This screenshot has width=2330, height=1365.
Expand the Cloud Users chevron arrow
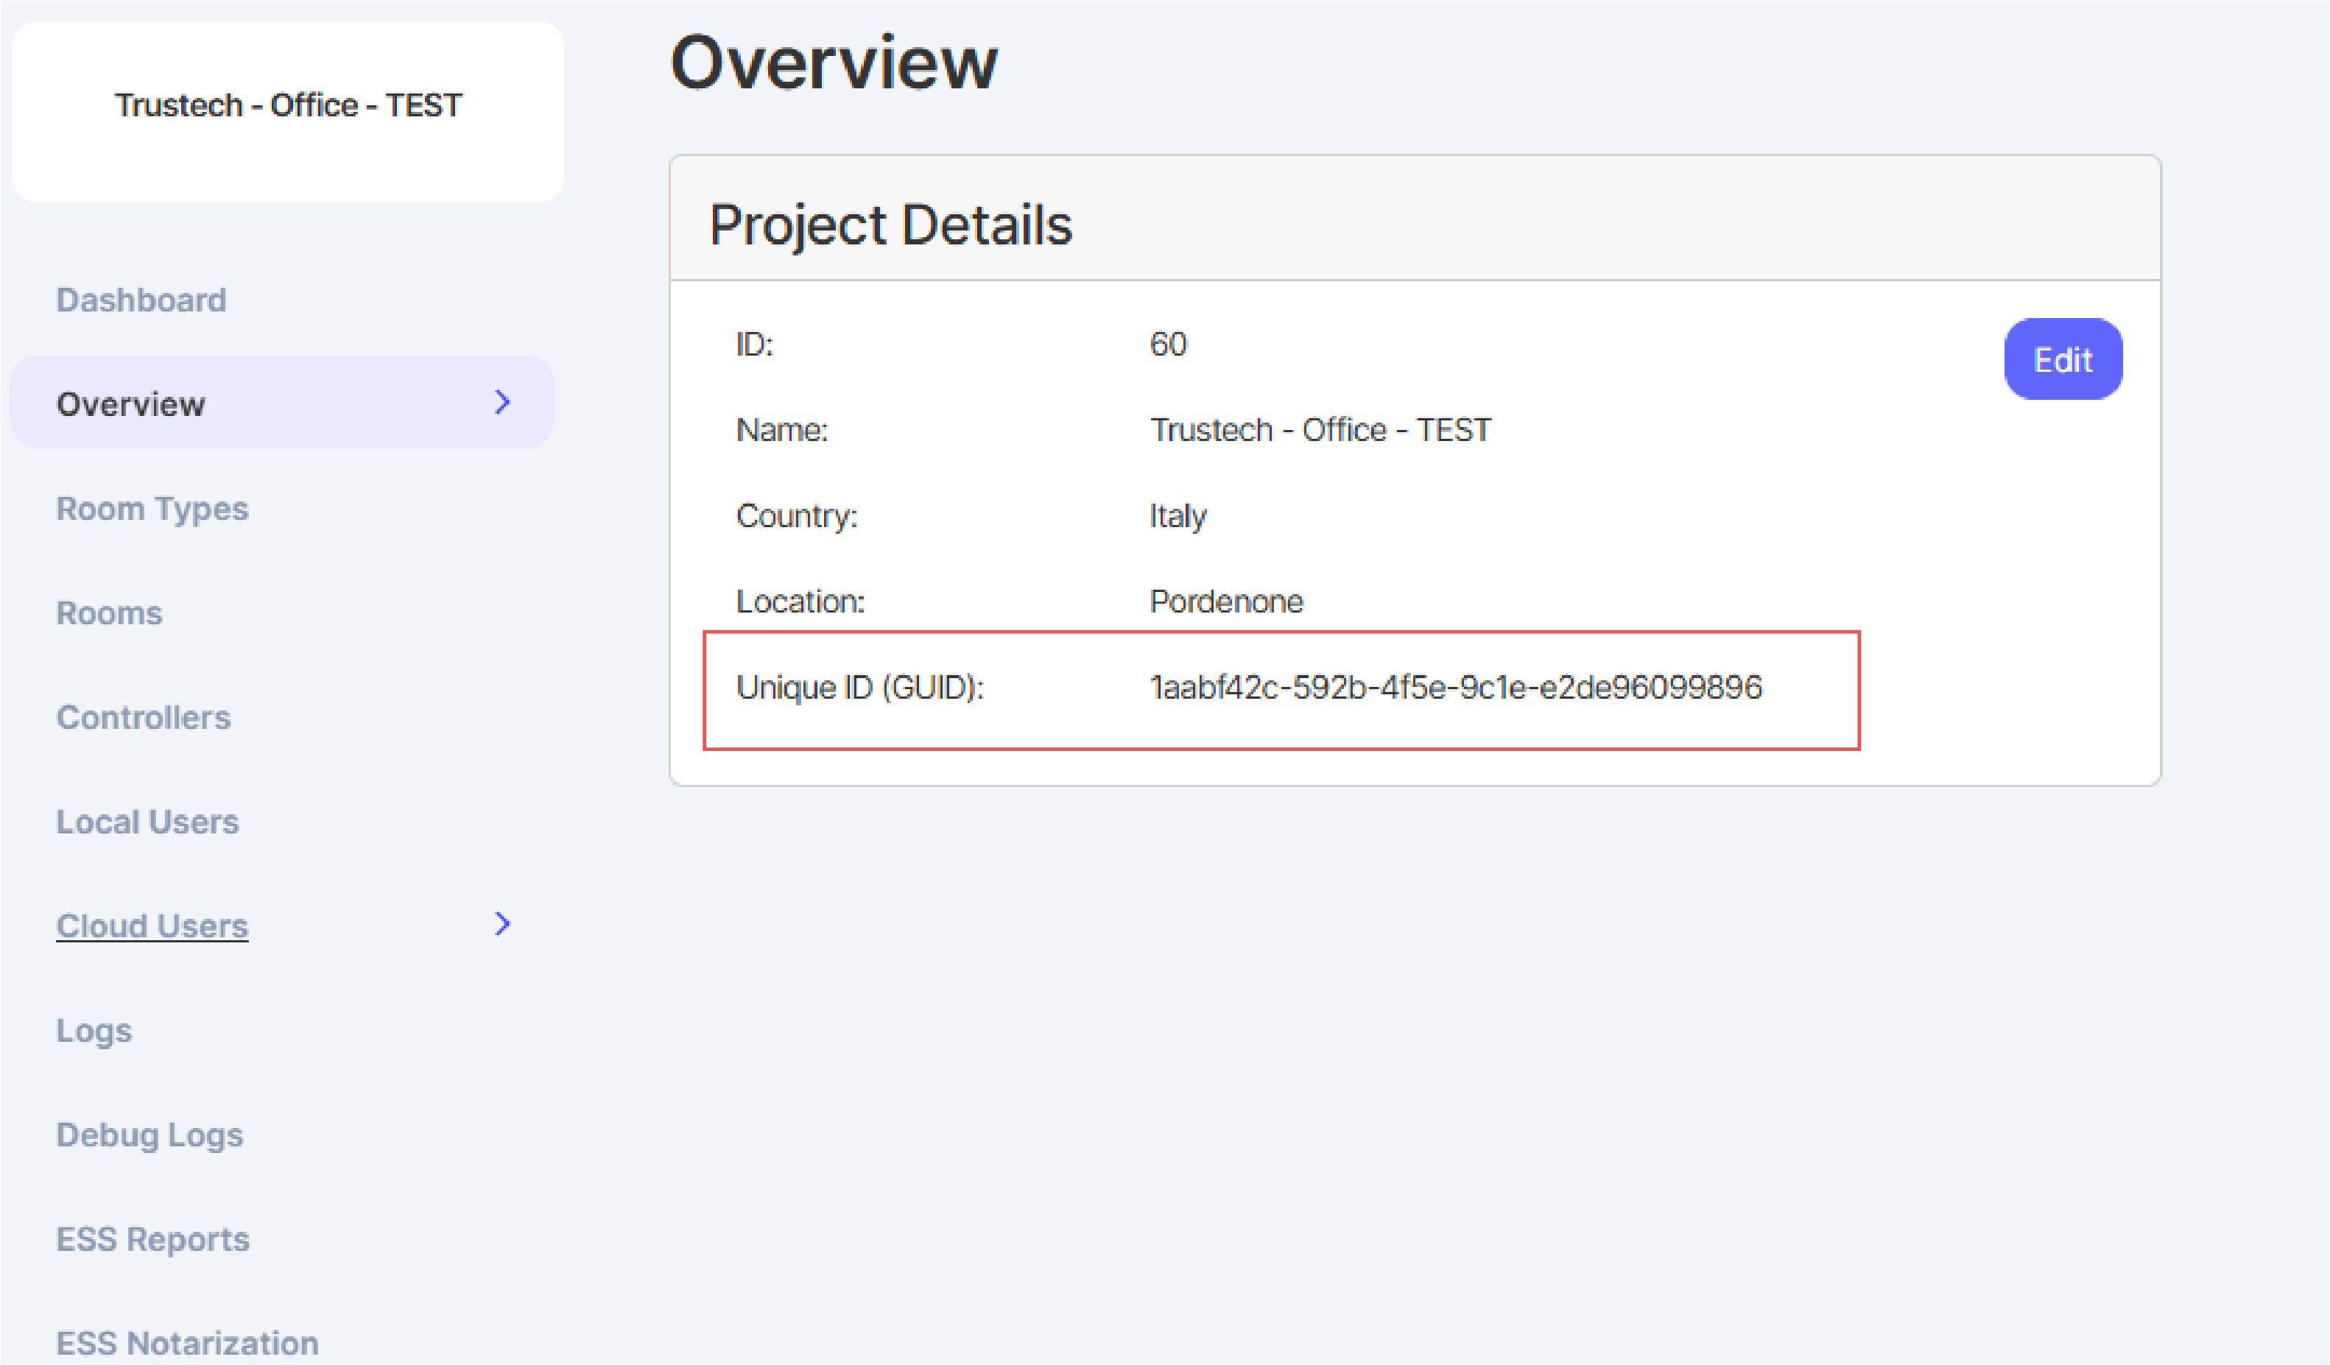(502, 923)
